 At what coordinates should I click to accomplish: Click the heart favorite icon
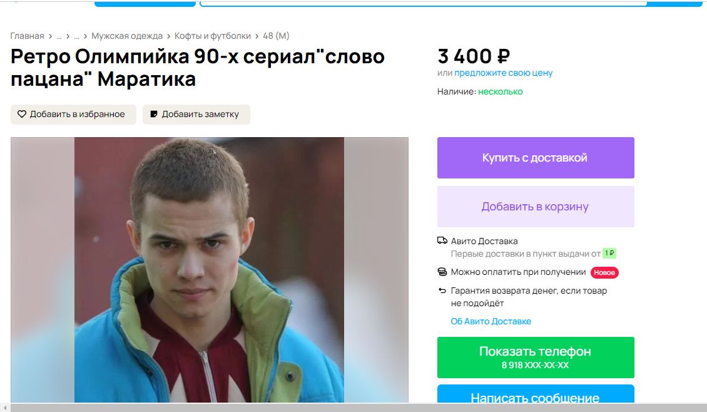[x=22, y=114]
